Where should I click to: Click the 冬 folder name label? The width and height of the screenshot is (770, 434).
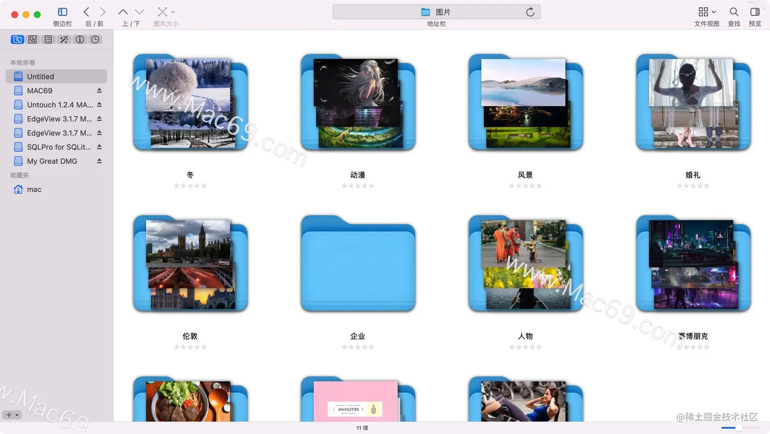tap(190, 175)
